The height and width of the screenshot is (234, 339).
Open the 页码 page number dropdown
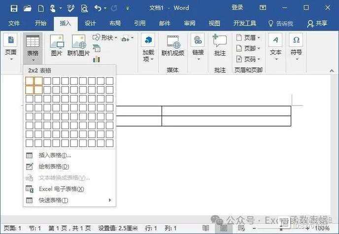248,59
